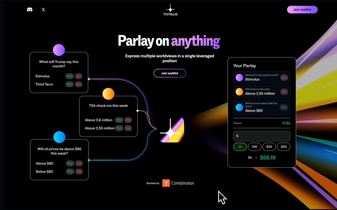Click the Express multiple worldviews subtitle
Image resolution: width=337 pixels, height=210 pixels.
170,58
